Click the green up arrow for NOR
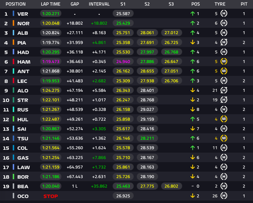This screenshot has height=203, width=253. point(193,23)
